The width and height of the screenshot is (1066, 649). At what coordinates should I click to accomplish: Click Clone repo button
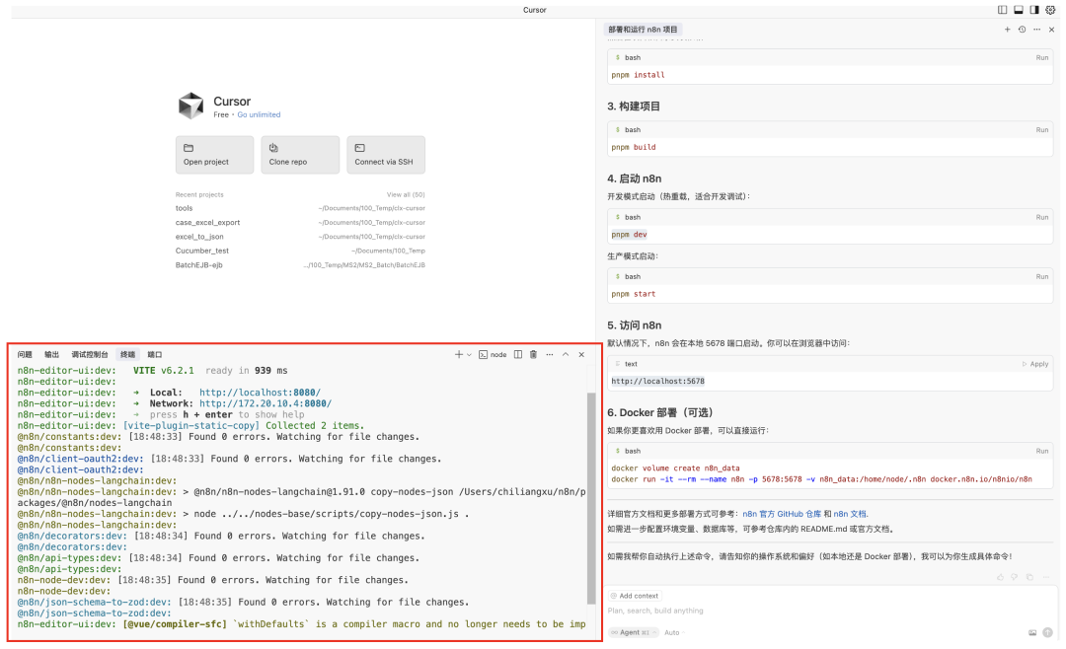pyautogui.click(x=300, y=155)
